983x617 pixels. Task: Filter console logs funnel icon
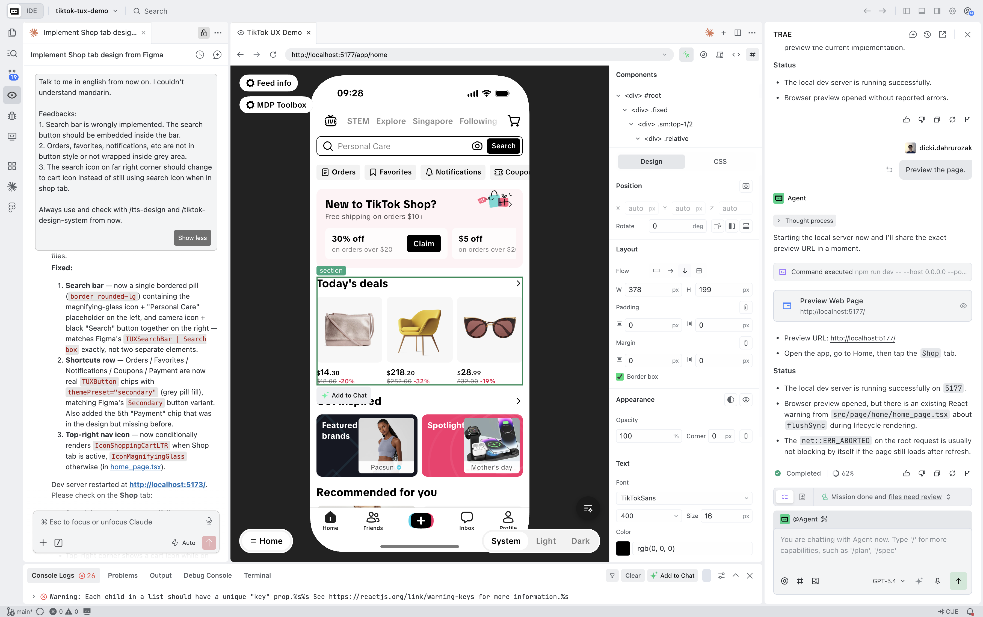pos(612,576)
